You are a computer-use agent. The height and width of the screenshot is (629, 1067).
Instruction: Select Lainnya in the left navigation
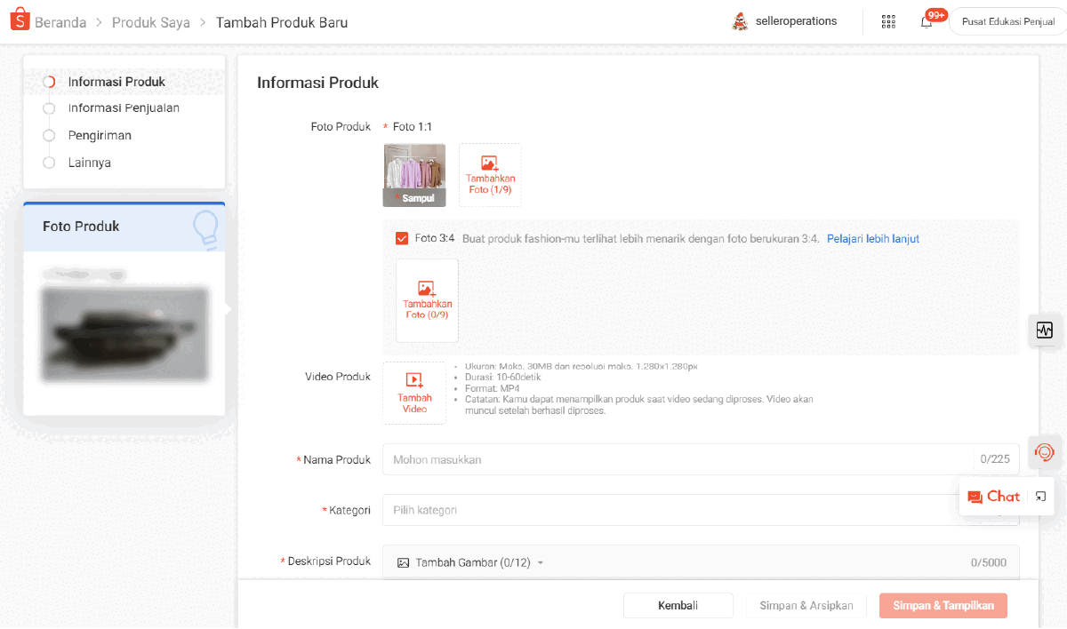(x=90, y=163)
